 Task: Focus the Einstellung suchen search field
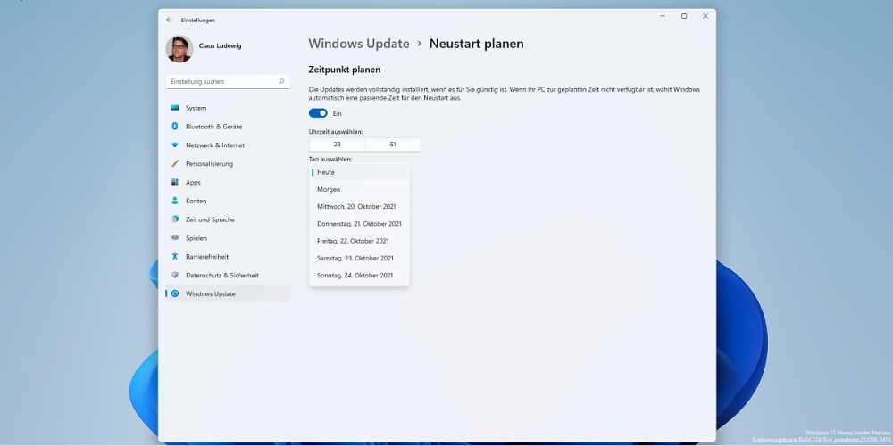coord(227,81)
